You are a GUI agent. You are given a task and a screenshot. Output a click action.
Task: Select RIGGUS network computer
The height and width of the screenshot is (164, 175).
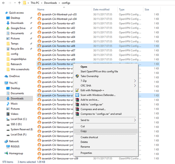pyautogui.click(x=15, y=147)
